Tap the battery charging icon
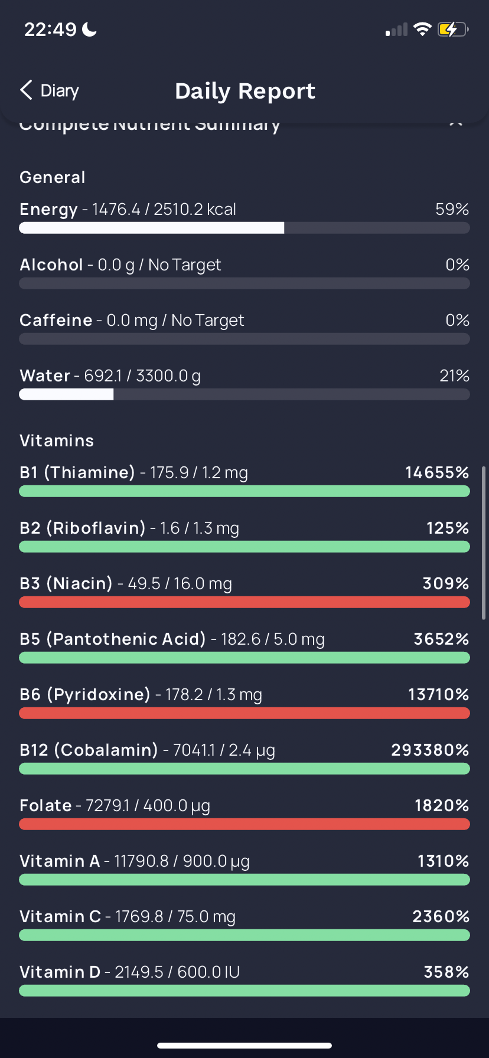This screenshot has height=1058, width=489. tap(453, 29)
